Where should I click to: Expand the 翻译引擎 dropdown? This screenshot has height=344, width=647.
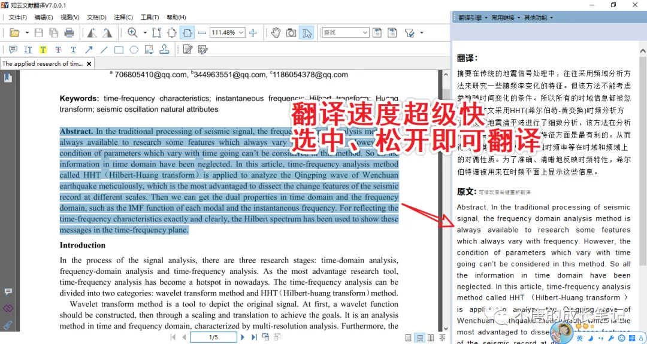coord(473,18)
